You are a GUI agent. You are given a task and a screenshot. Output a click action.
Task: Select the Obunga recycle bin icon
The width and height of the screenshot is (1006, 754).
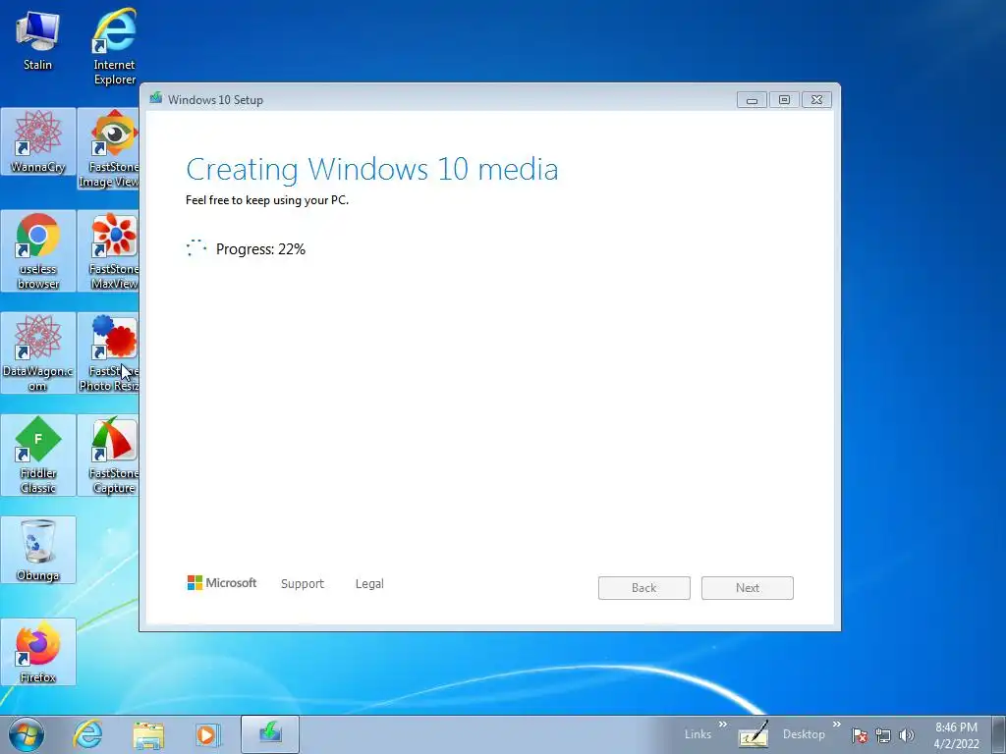click(x=38, y=550)
